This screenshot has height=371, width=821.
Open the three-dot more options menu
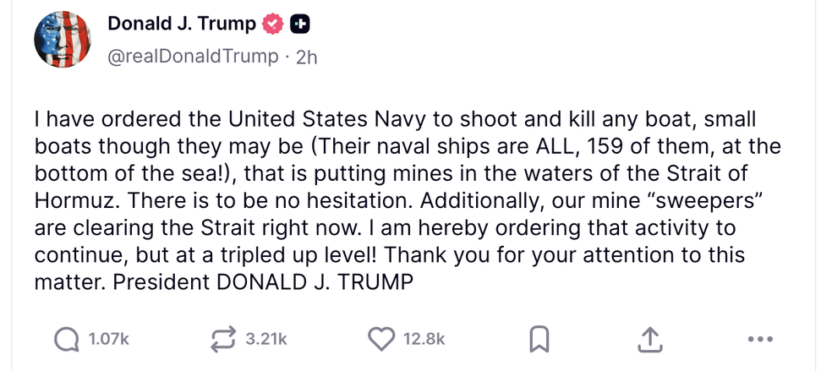[761, 340]
